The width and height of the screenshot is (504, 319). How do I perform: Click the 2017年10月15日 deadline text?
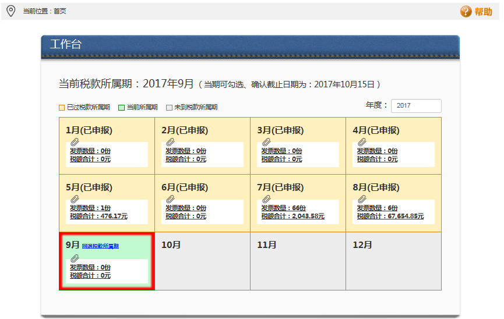[344, 84]
